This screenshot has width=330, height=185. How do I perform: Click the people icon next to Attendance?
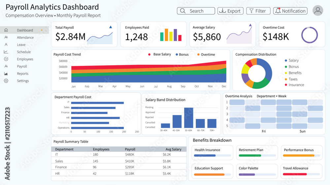click(x=6, y=37)
